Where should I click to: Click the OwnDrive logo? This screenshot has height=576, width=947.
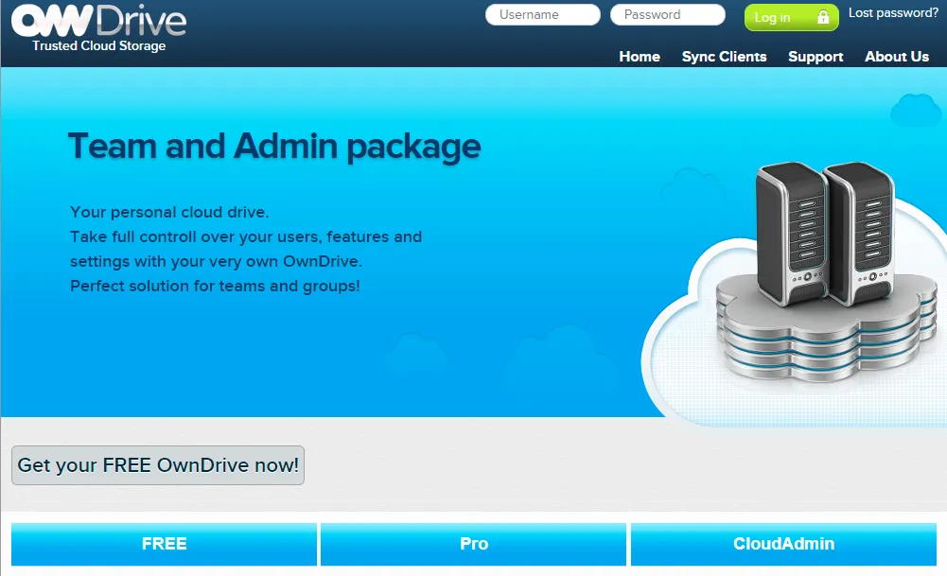tap(99, 22)
